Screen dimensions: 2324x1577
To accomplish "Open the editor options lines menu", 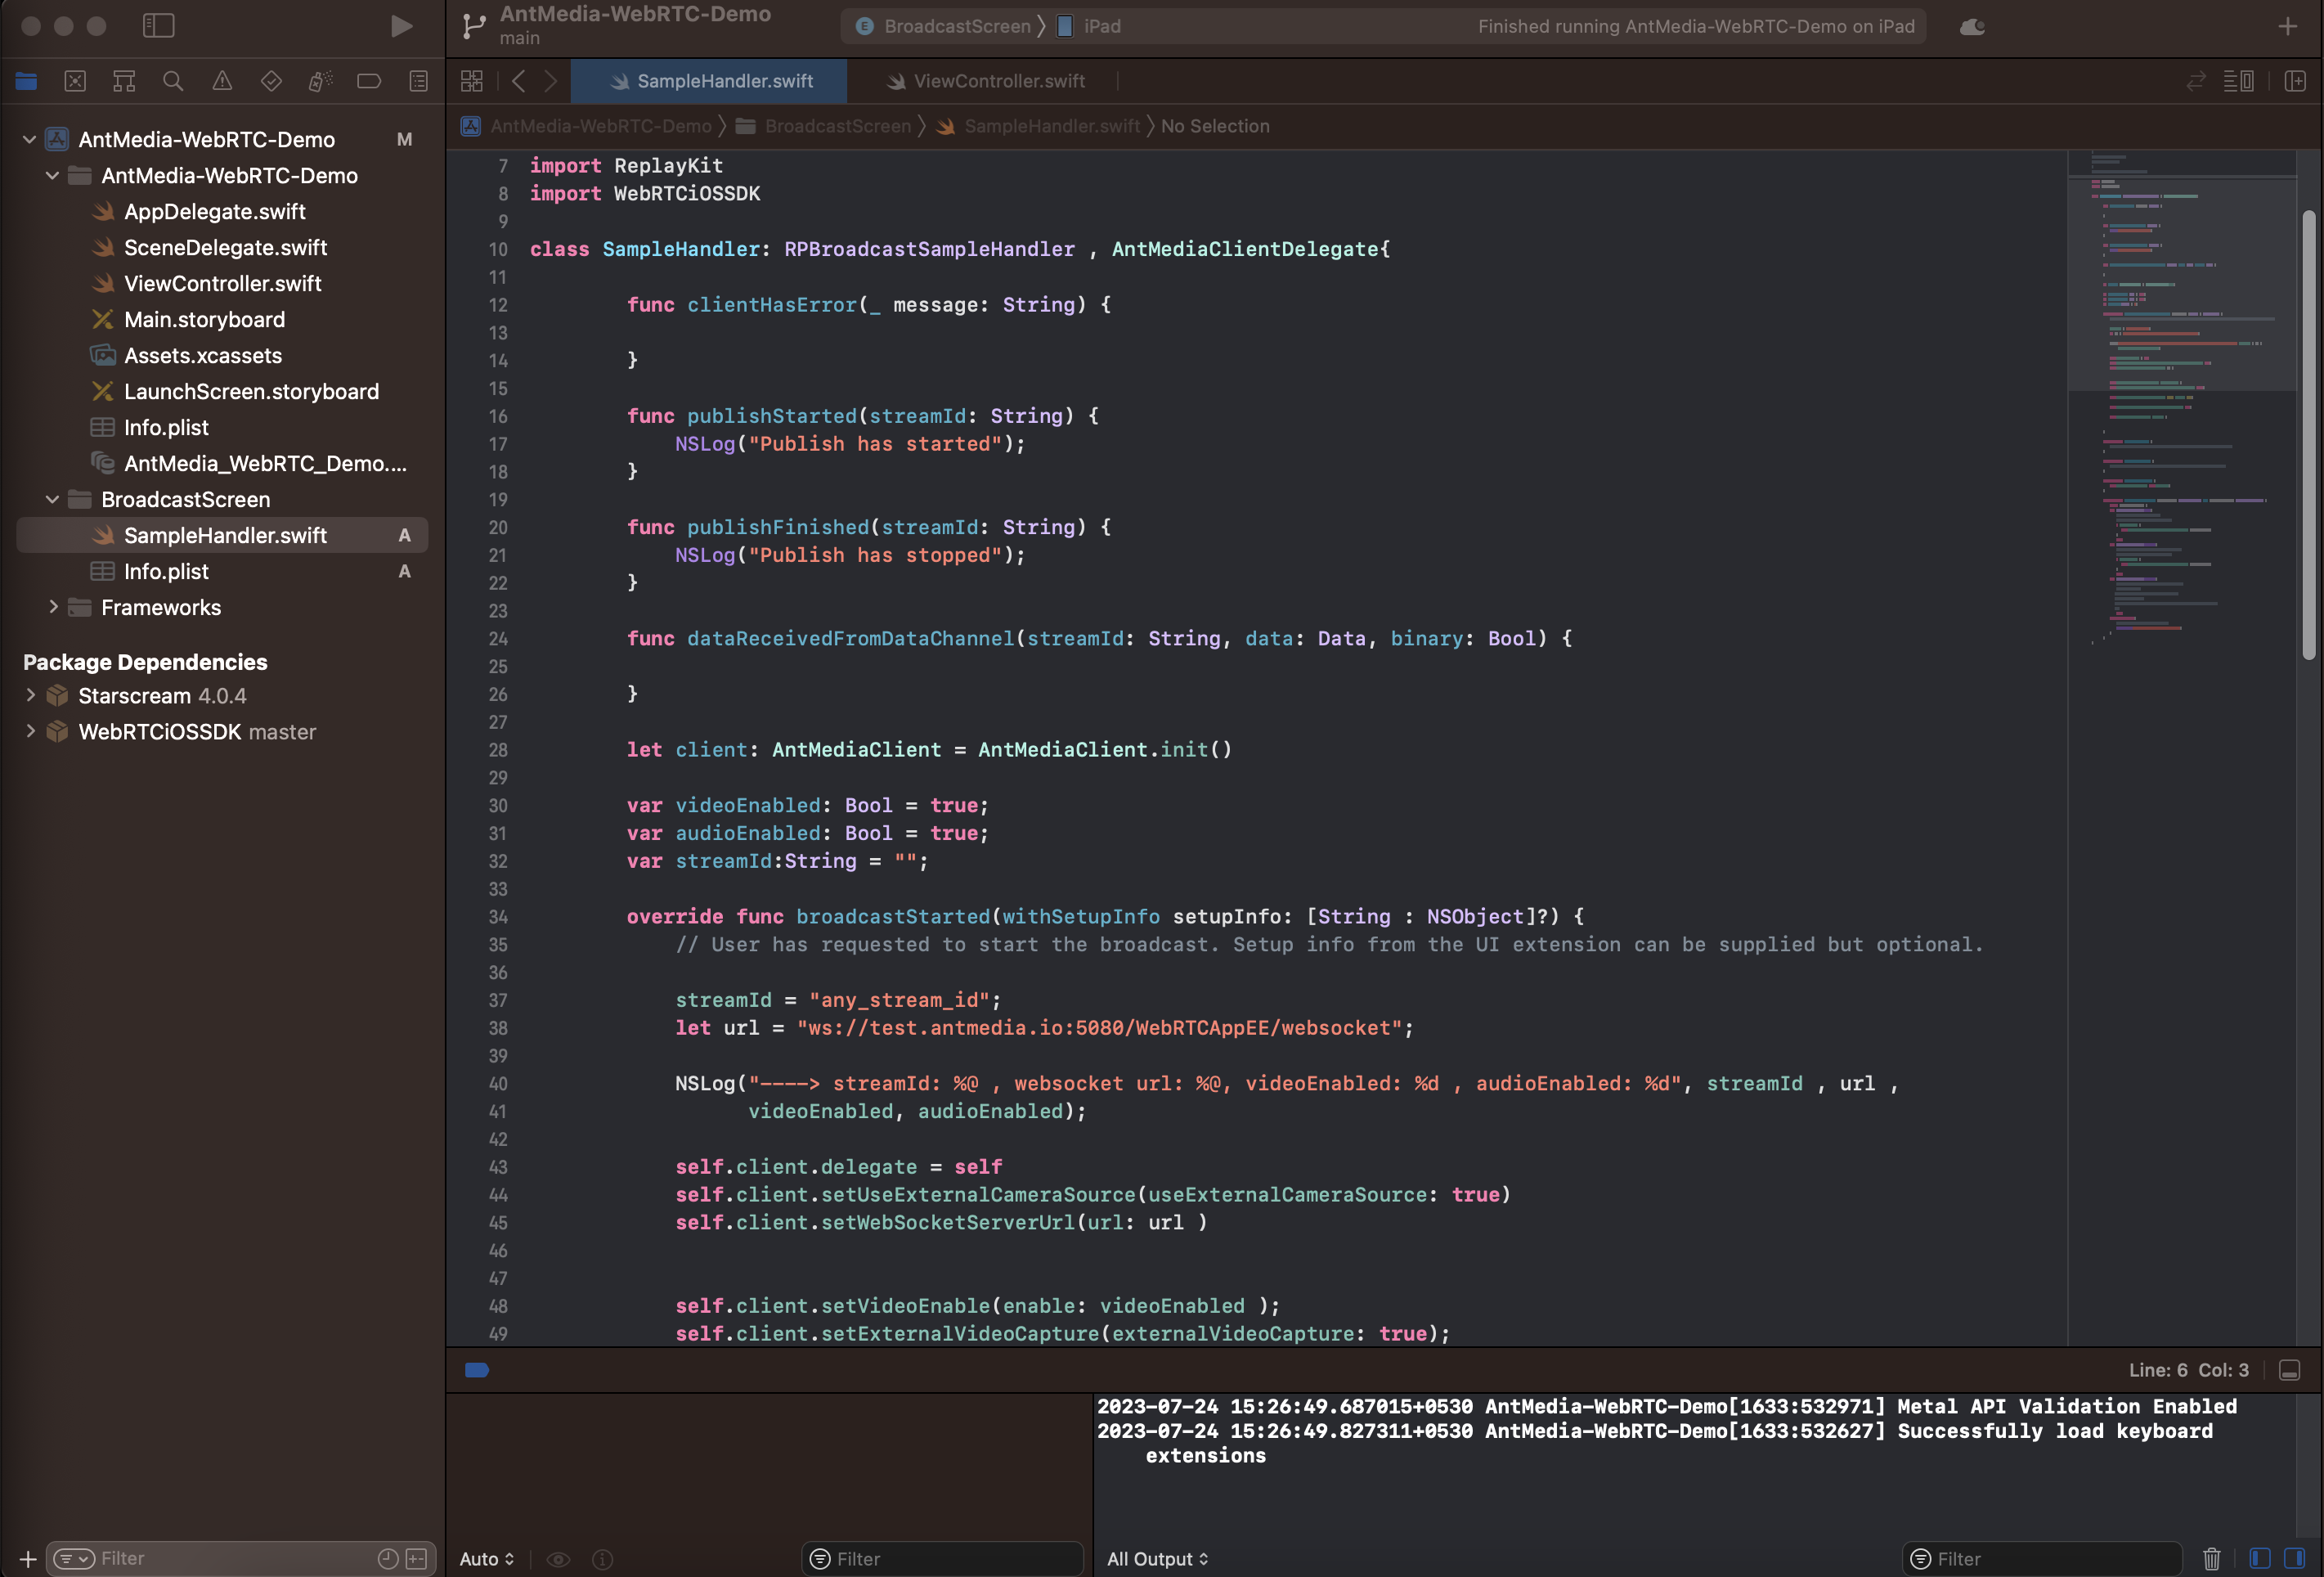I will (2238, 81).
